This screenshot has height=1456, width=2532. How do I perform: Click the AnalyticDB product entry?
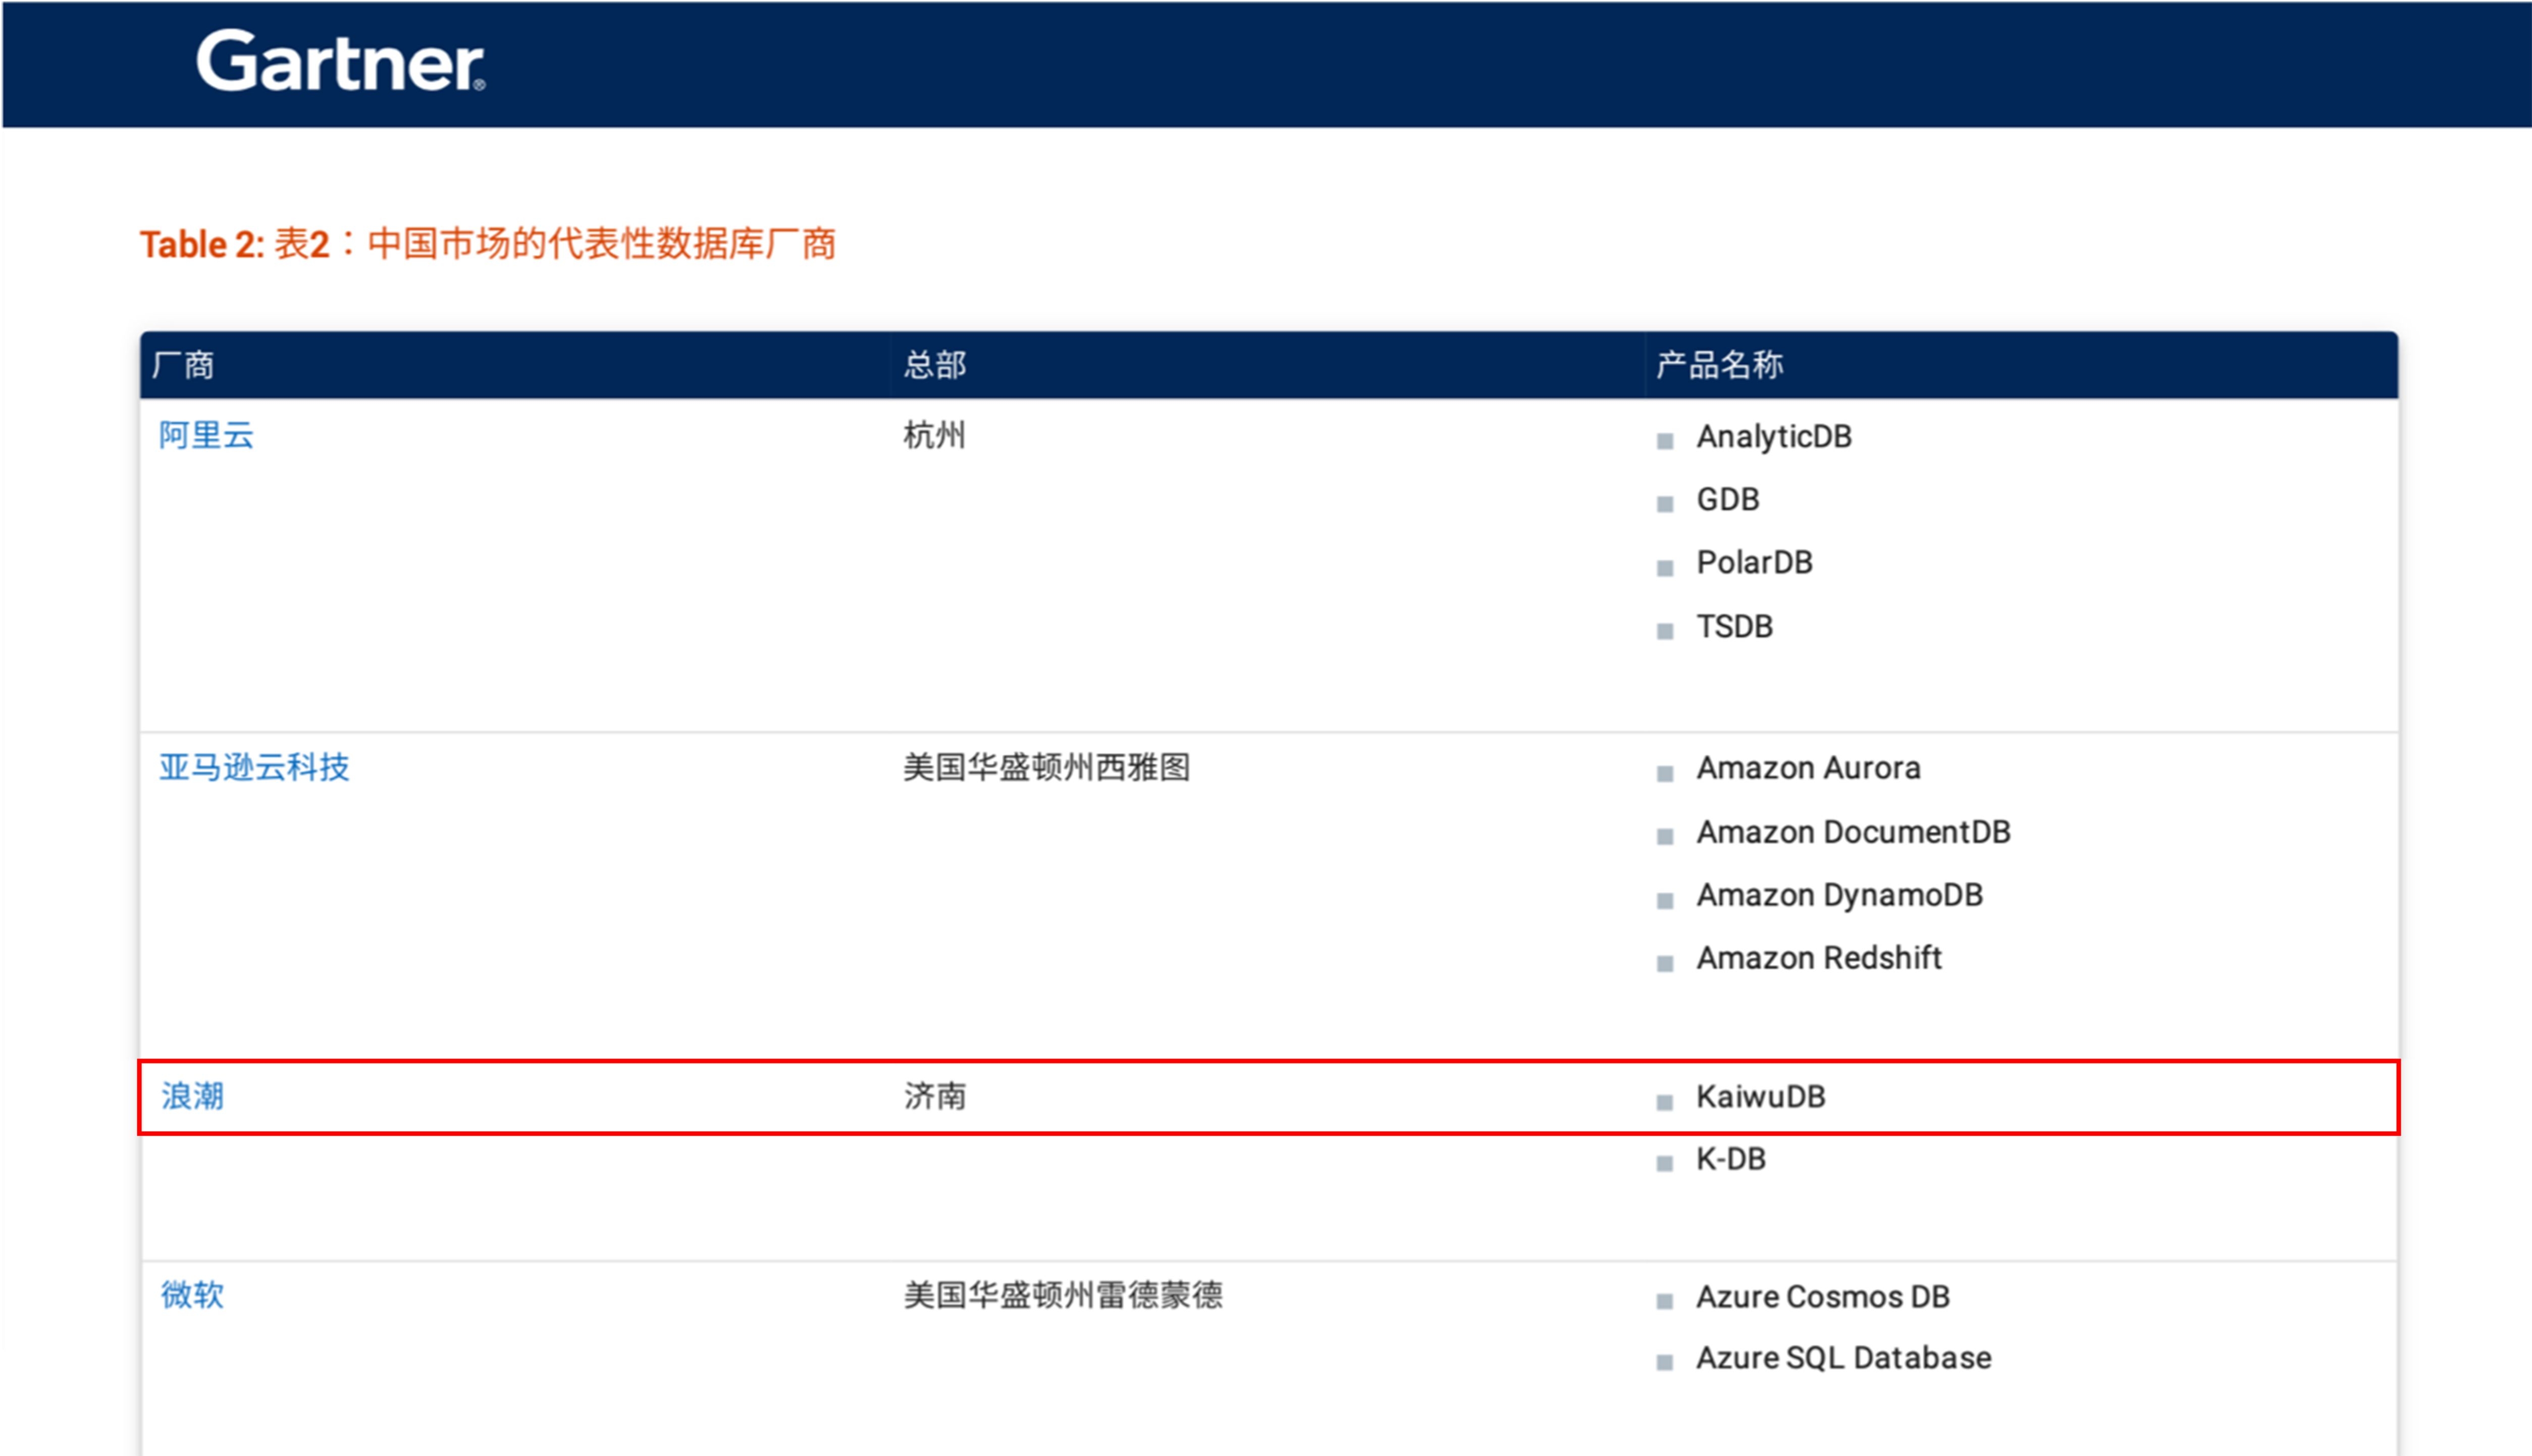pos(1774,437)
